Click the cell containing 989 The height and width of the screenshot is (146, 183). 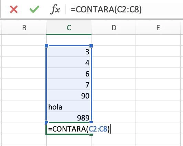click(69, 117)
